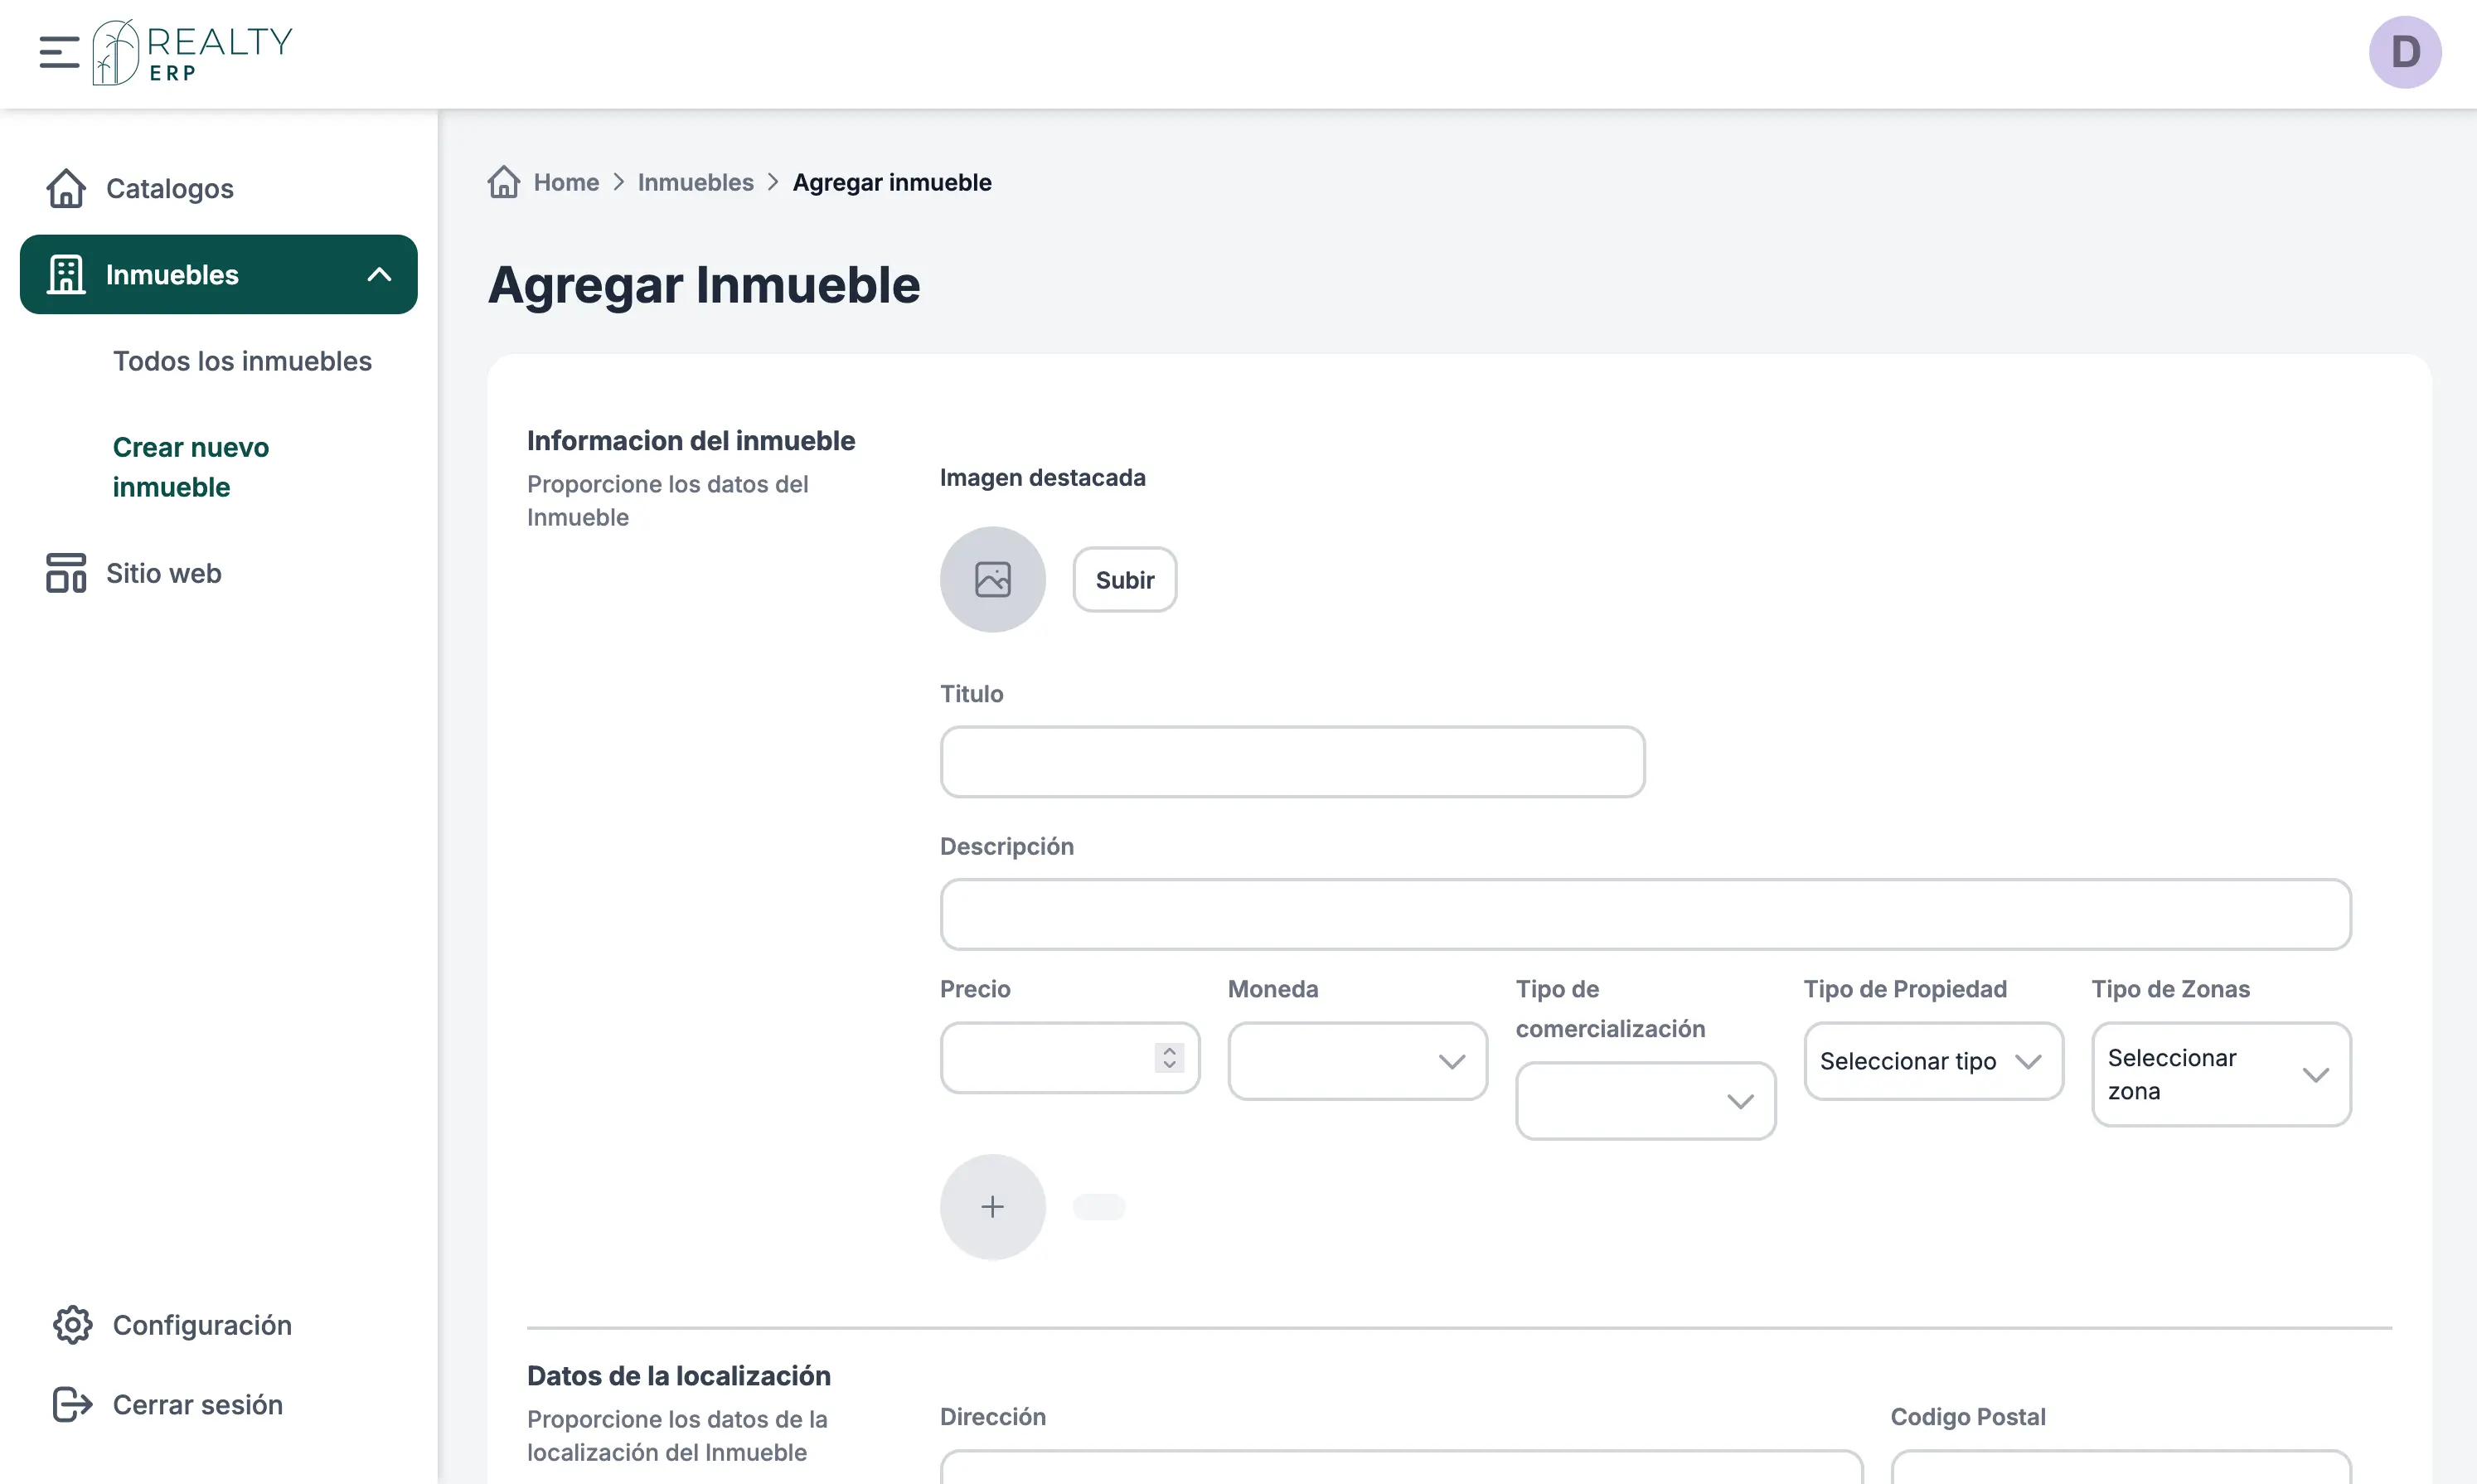Click the Sitio web layout icon
Viewport: 2477px width, 1484px height.
[66, 573]
